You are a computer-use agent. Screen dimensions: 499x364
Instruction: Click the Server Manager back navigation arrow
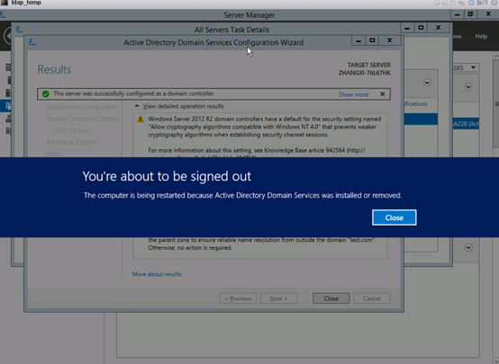(7, 36)
